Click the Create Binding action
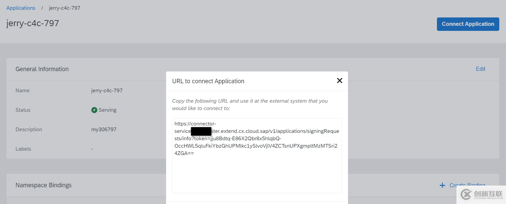The image size is (506, 204). pos(467,185)
